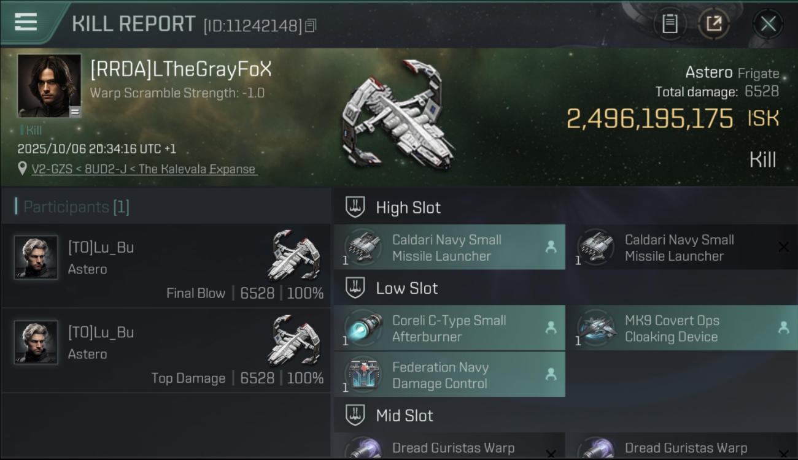
Task: Select first Dread Guristas Warp module
Action: pos(449,447)
